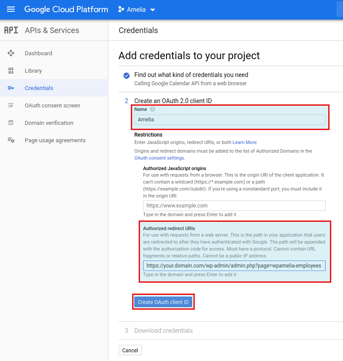Click the 'Create an OAuth 2.0 client ID' step heading
343x361 pixels.
(173, 101)
